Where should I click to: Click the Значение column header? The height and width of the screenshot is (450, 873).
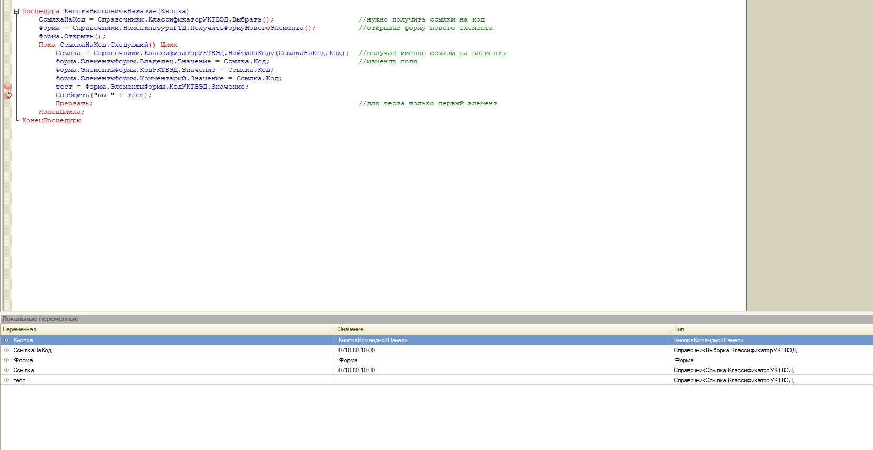(x=504, y=329)
